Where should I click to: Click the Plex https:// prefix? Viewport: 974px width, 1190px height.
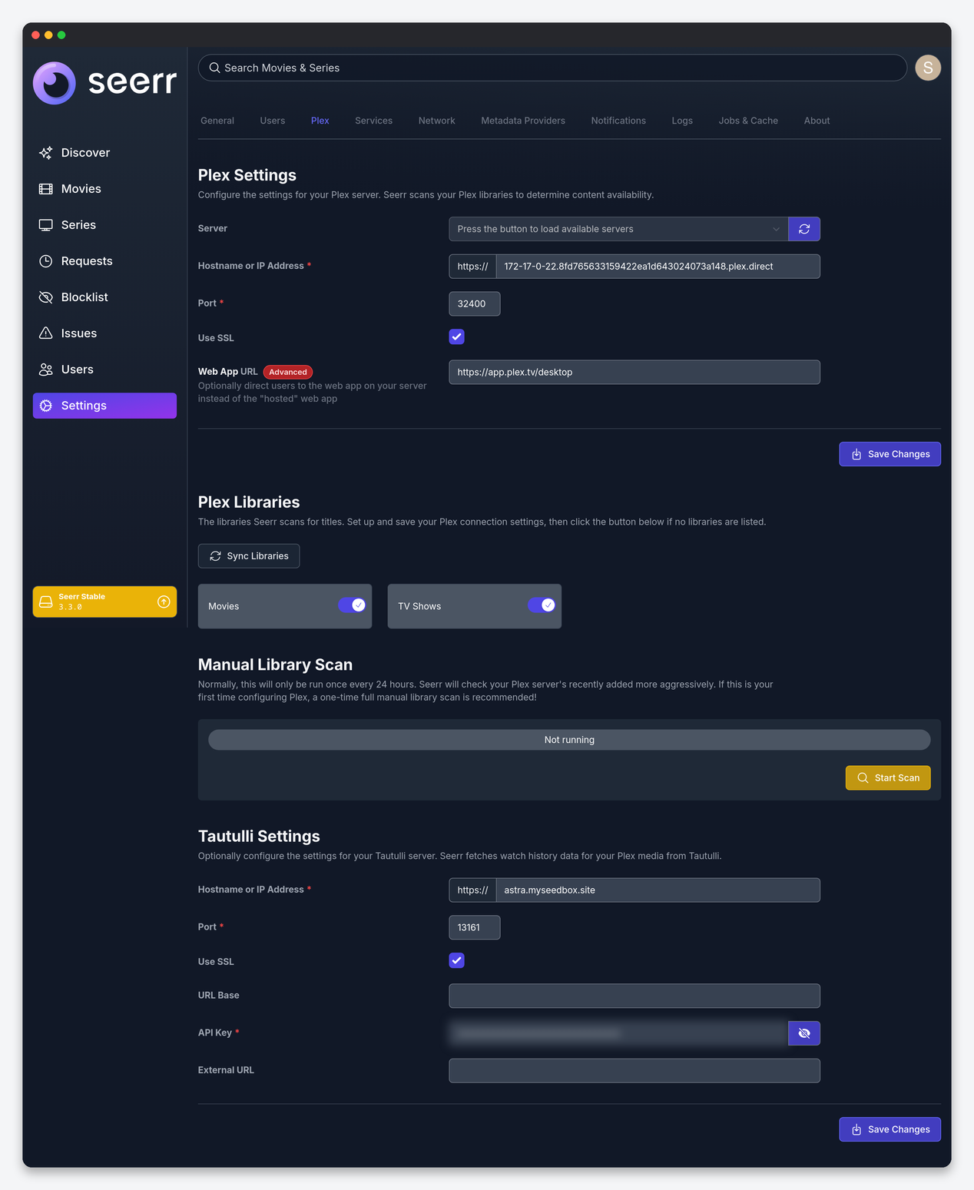tap(472, 267)
